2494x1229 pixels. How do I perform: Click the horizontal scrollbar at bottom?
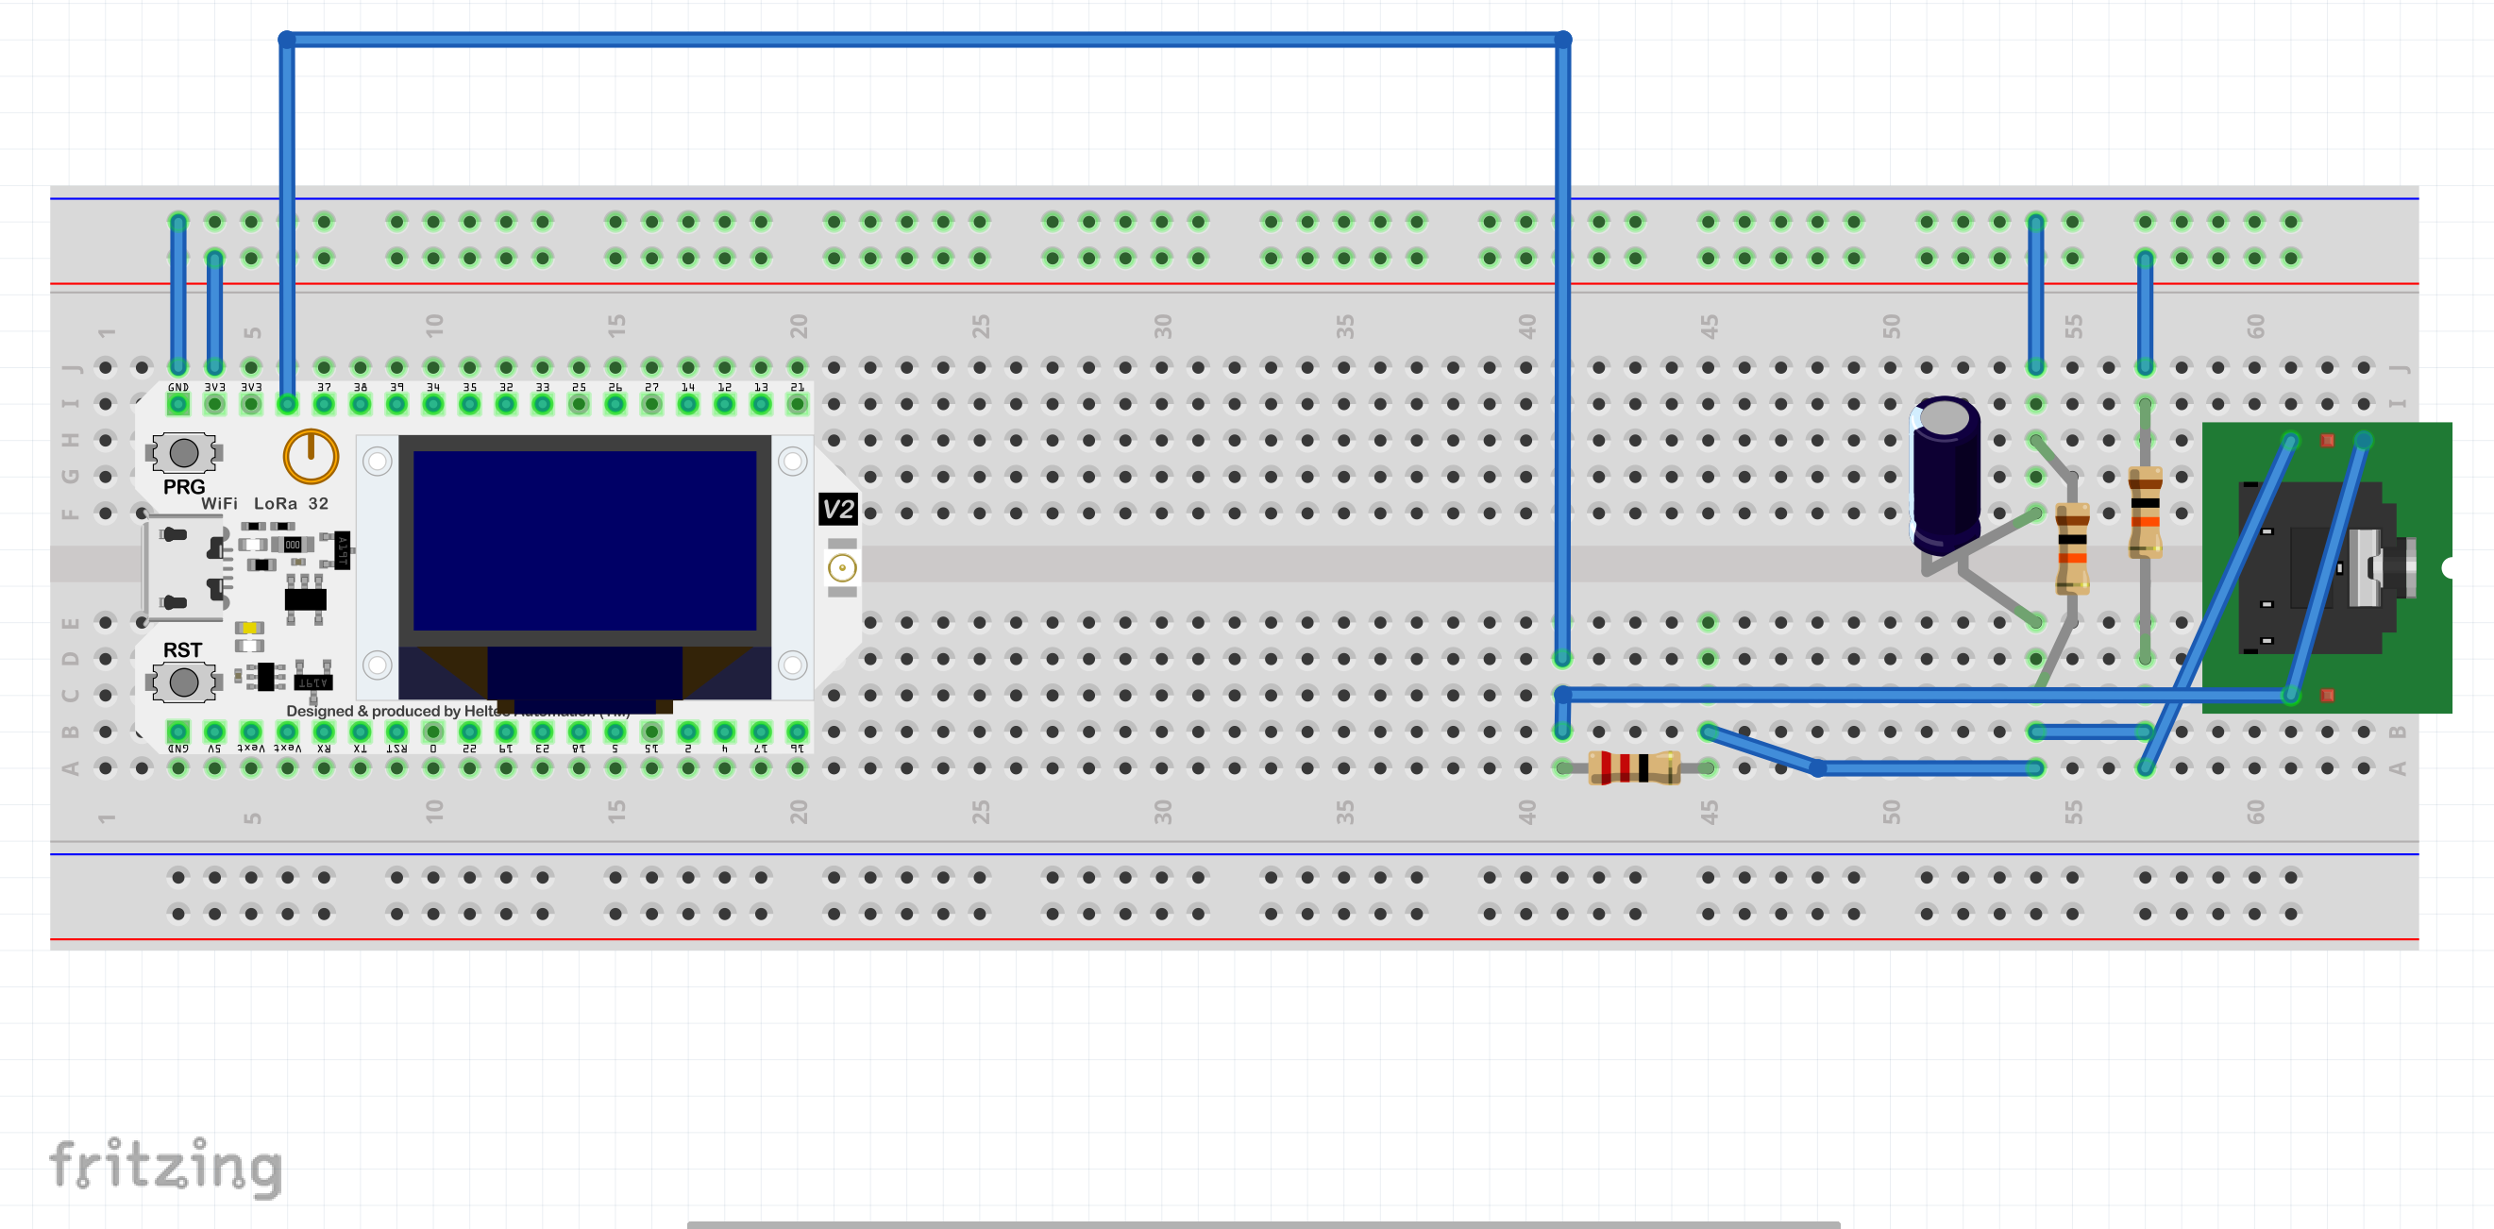(1263, 1224)
